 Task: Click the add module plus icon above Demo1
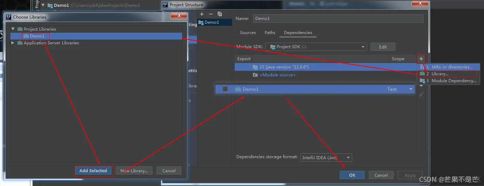pos(202,14)
